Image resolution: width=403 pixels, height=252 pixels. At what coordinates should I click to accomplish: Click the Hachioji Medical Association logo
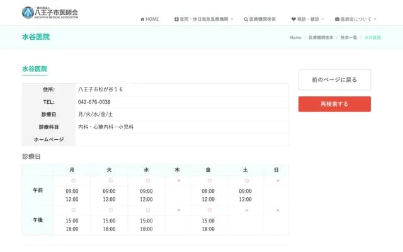(x=50, y=11)
